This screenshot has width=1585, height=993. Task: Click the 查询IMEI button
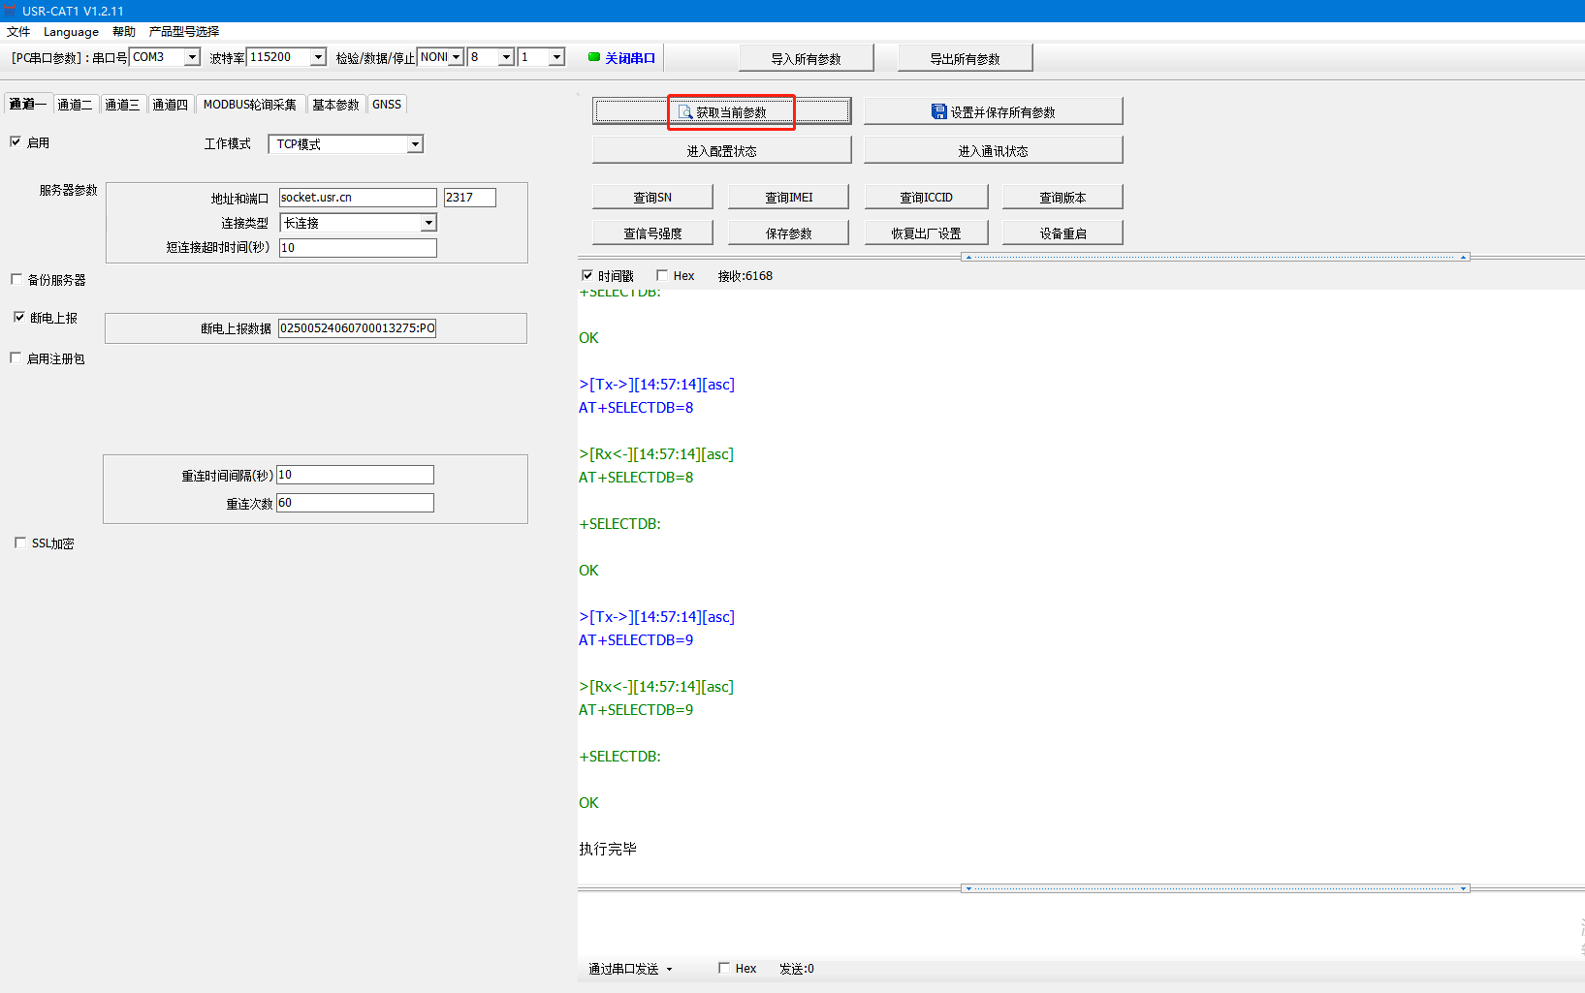tap(788, 197)
